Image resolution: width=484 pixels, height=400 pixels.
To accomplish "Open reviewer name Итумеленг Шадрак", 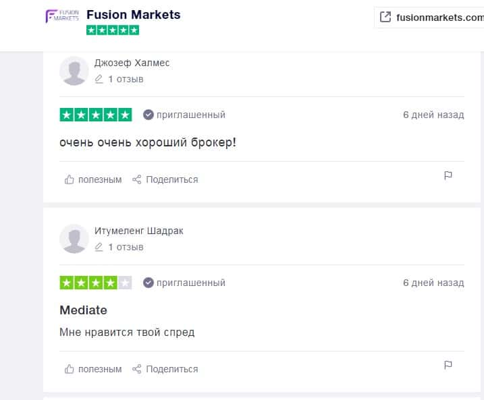I will pos(138,231).
